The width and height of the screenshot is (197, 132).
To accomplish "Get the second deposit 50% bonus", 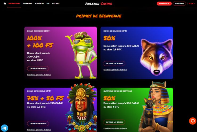I will 114,63.
